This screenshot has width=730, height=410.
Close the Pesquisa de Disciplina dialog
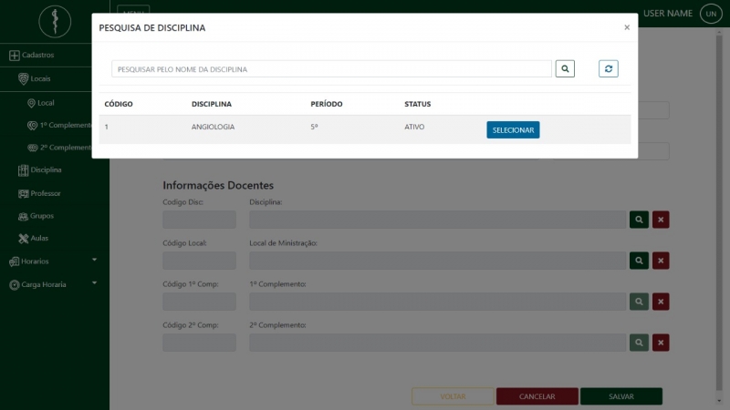click(627, 27)
